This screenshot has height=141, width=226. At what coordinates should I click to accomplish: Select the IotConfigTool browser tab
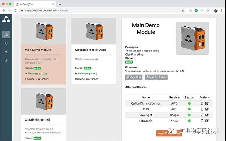click(35, 4)
